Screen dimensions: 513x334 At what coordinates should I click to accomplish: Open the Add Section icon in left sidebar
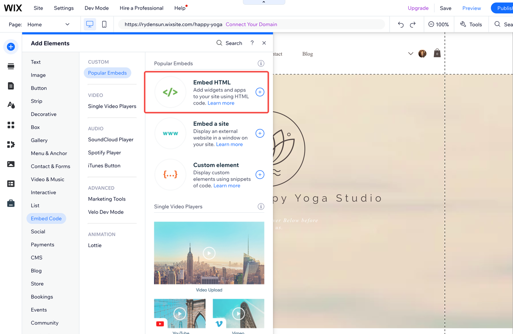[x=11, y=66]
